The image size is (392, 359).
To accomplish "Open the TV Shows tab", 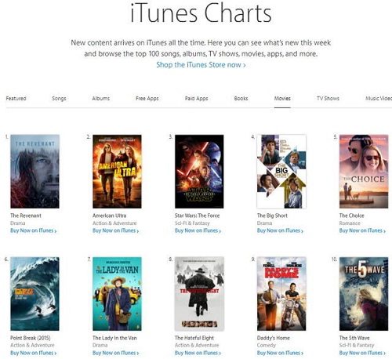I will pos(328,99).
